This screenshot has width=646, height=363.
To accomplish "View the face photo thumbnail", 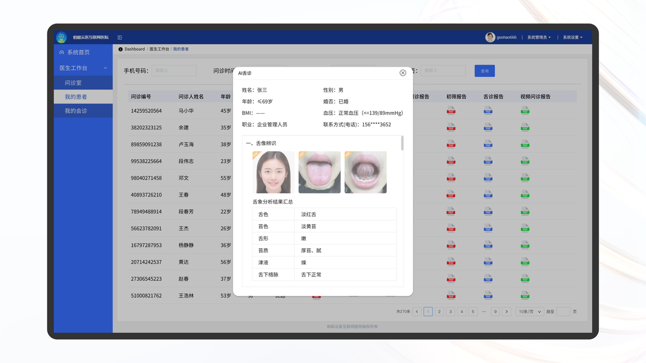I will [x=274, y=172].
